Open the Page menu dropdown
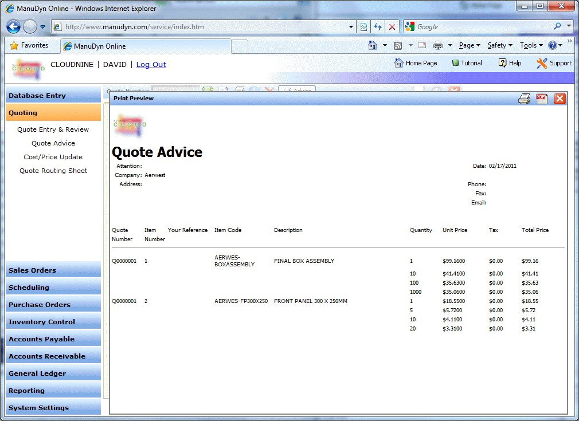The width and height of the screenshot is (579, 421). [x=469, y=45]
